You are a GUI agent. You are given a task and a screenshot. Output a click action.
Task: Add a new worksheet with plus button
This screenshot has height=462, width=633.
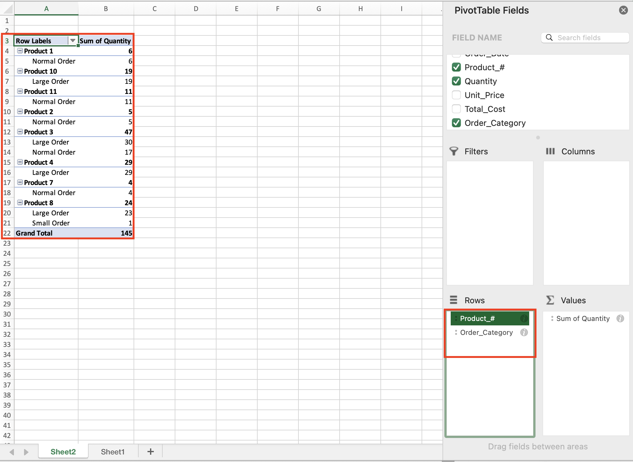click(150, 452)
